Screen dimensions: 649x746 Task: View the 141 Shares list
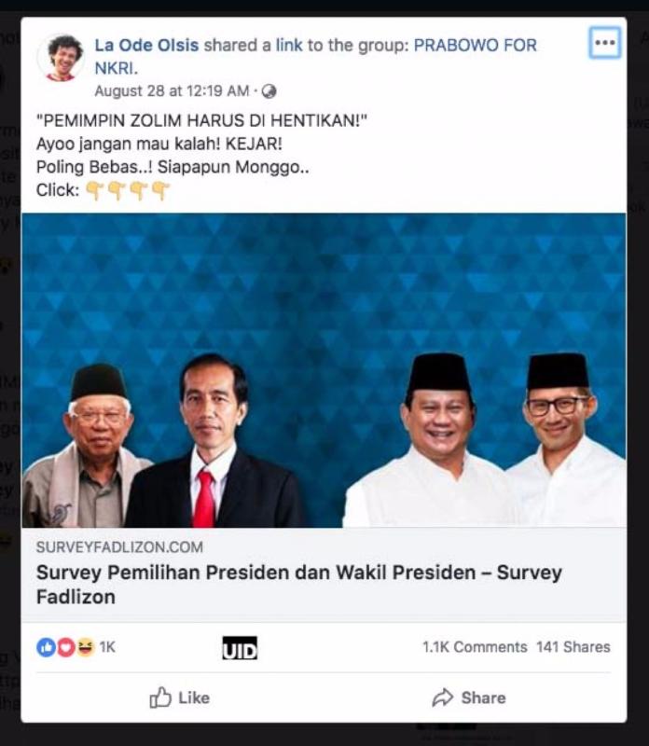tap(573, 647)
